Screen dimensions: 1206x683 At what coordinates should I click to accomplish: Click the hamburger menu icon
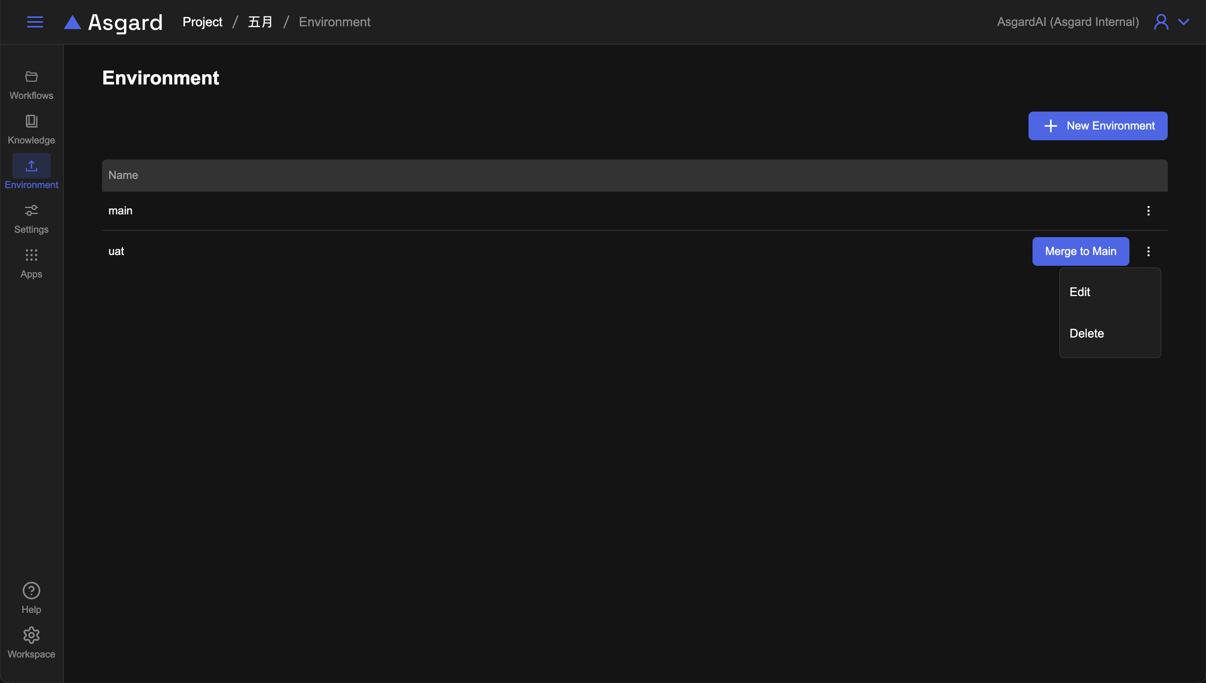35,22
